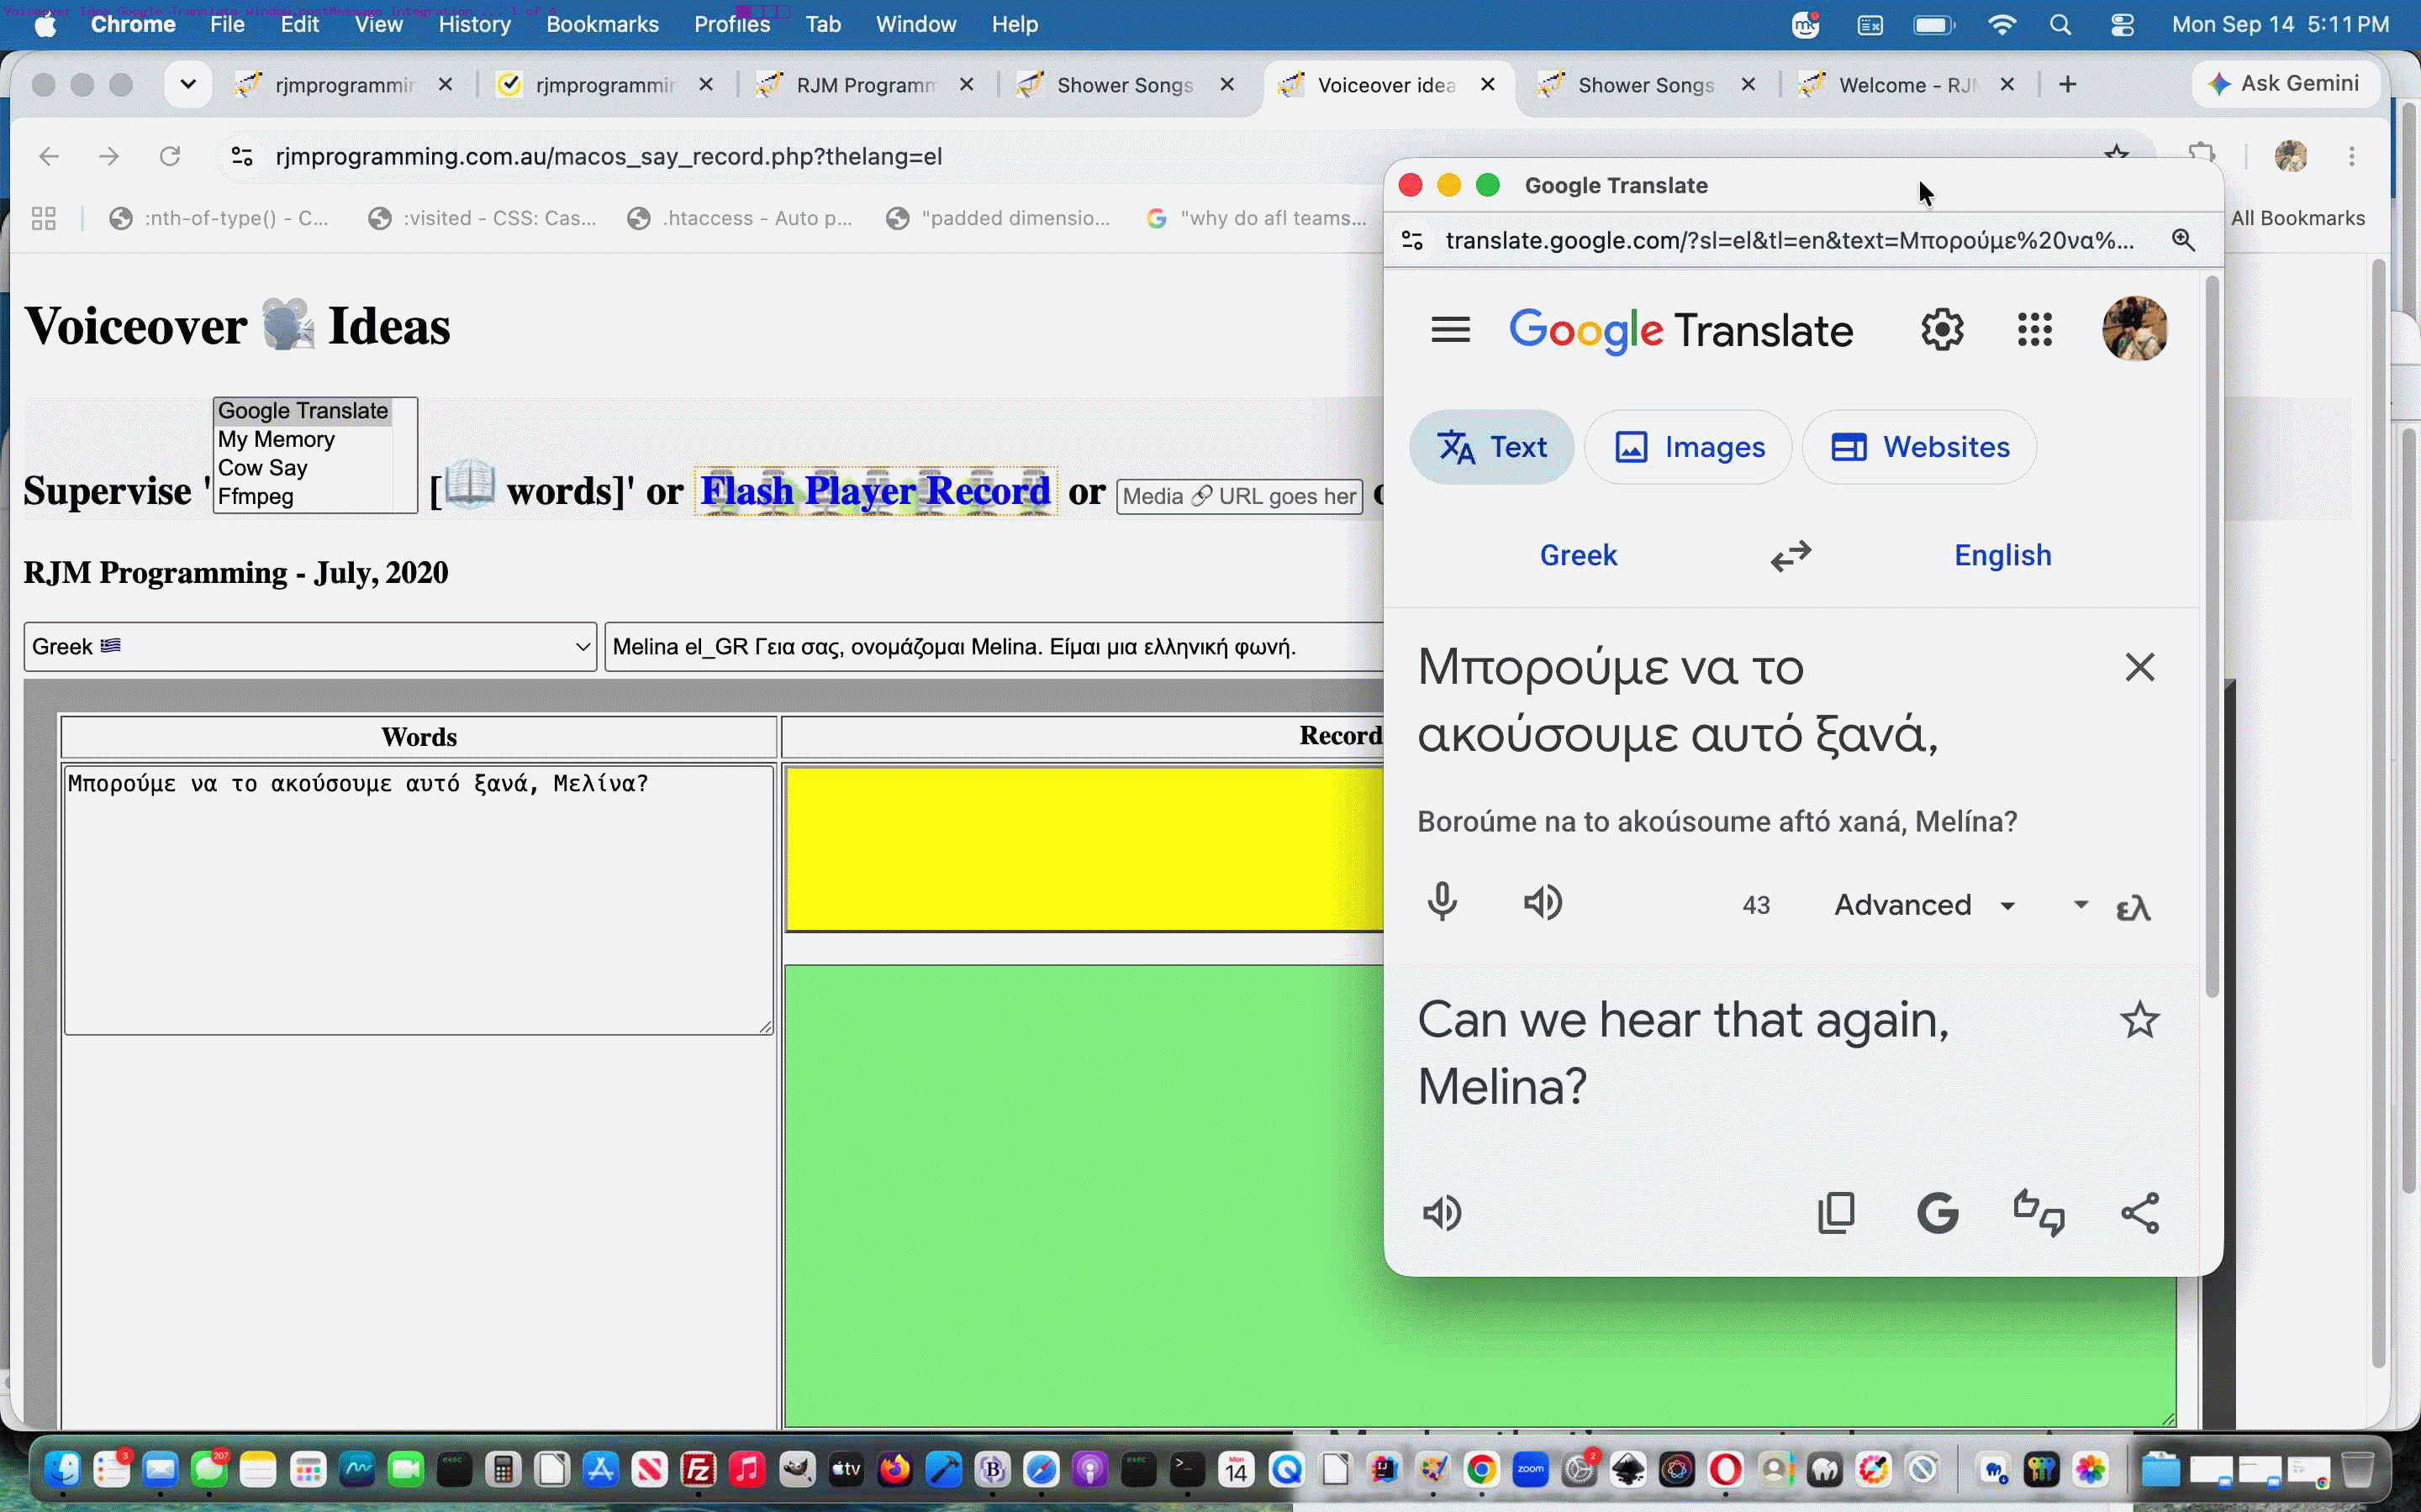Image resolution: width=2421 pixels, height=1512 pixels.
Task: Choose Greek as source language
Action: pos(1578,555)
